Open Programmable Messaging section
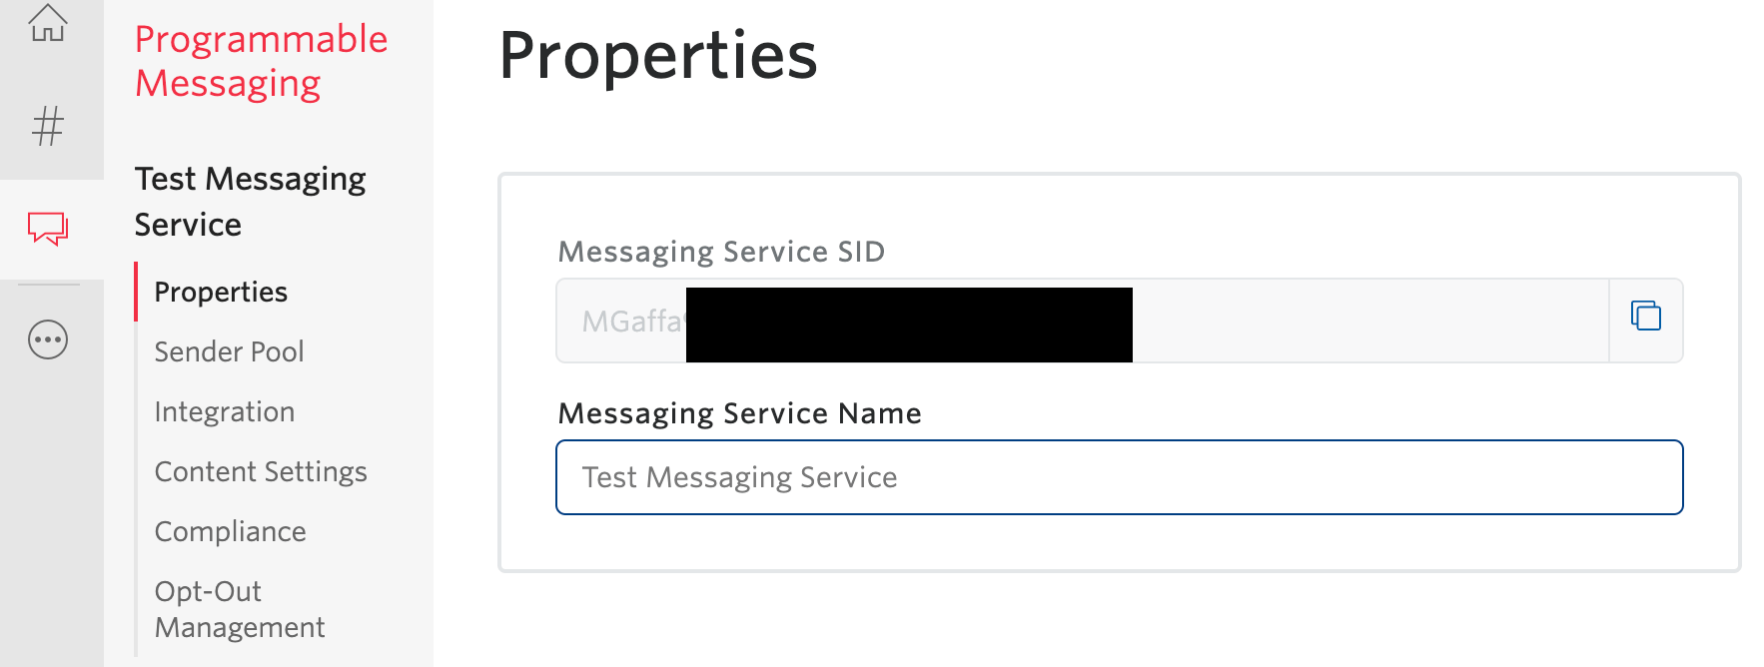 (261, 60)
